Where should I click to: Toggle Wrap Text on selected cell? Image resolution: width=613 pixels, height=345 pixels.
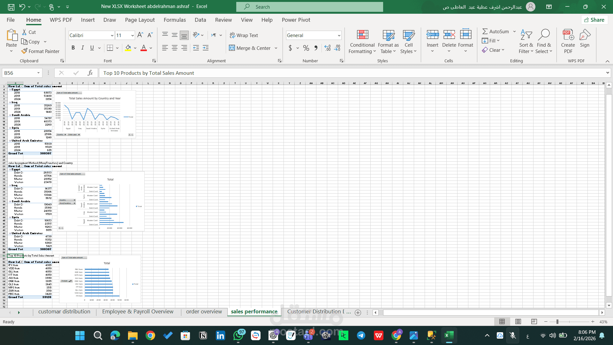pos(244,35)
